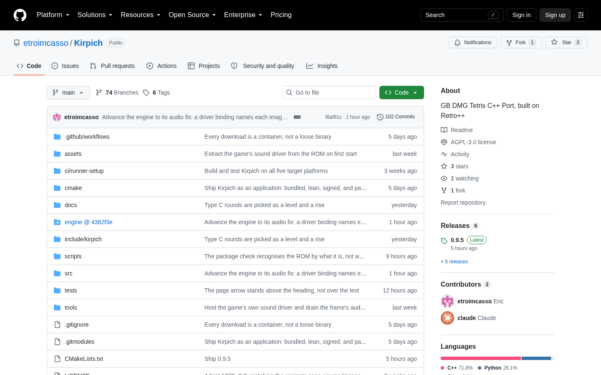Expand the Open Source menu
The image size is (601, 375).
192,15
